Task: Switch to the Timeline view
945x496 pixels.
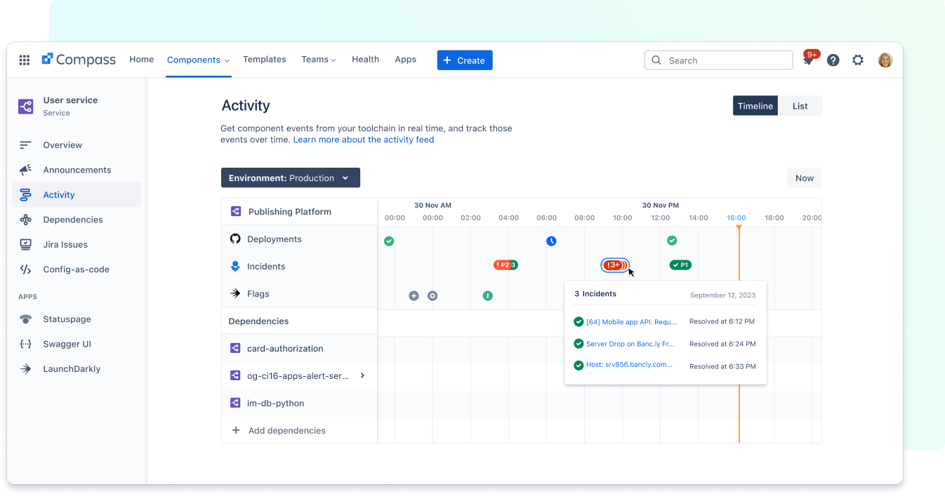Action: tap(755, 105)
